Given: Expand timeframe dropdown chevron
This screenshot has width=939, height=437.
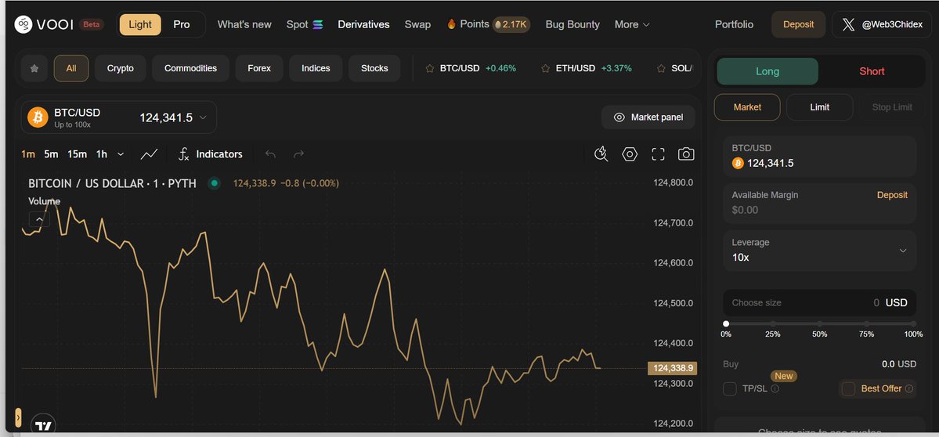Looking at the screenshot, I should point(121,154).
